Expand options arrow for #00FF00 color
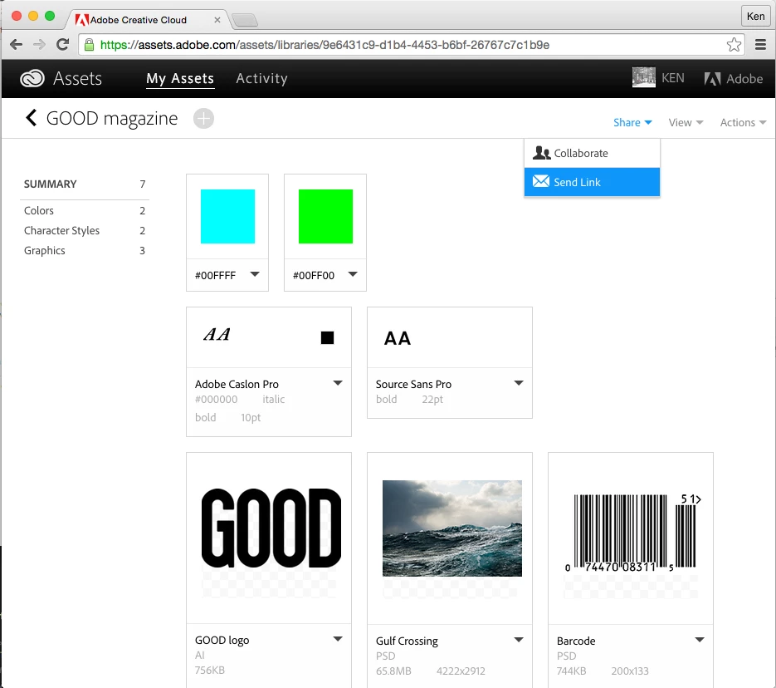 point(353,274)
